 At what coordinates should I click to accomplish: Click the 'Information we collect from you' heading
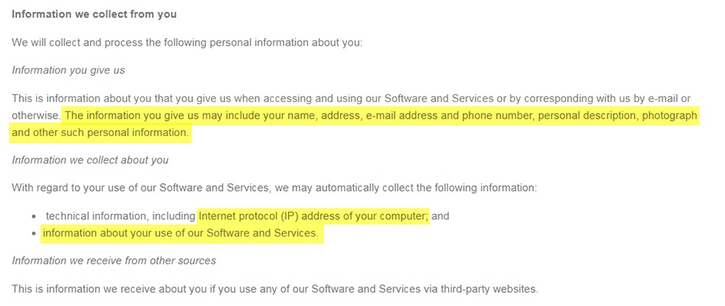(x=94, y=14)
